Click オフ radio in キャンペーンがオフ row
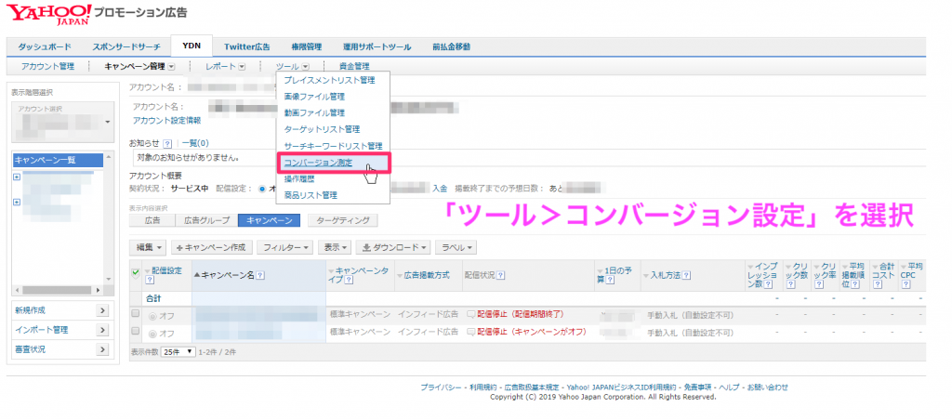952x420 pixels. click(x=152, y=334)
